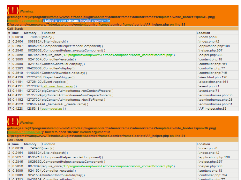
Task: Click Function column header in second table
Action: tap(49, 144)
